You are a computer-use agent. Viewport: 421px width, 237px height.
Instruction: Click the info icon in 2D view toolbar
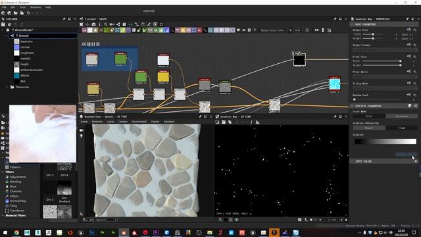(x=251, y=122)
